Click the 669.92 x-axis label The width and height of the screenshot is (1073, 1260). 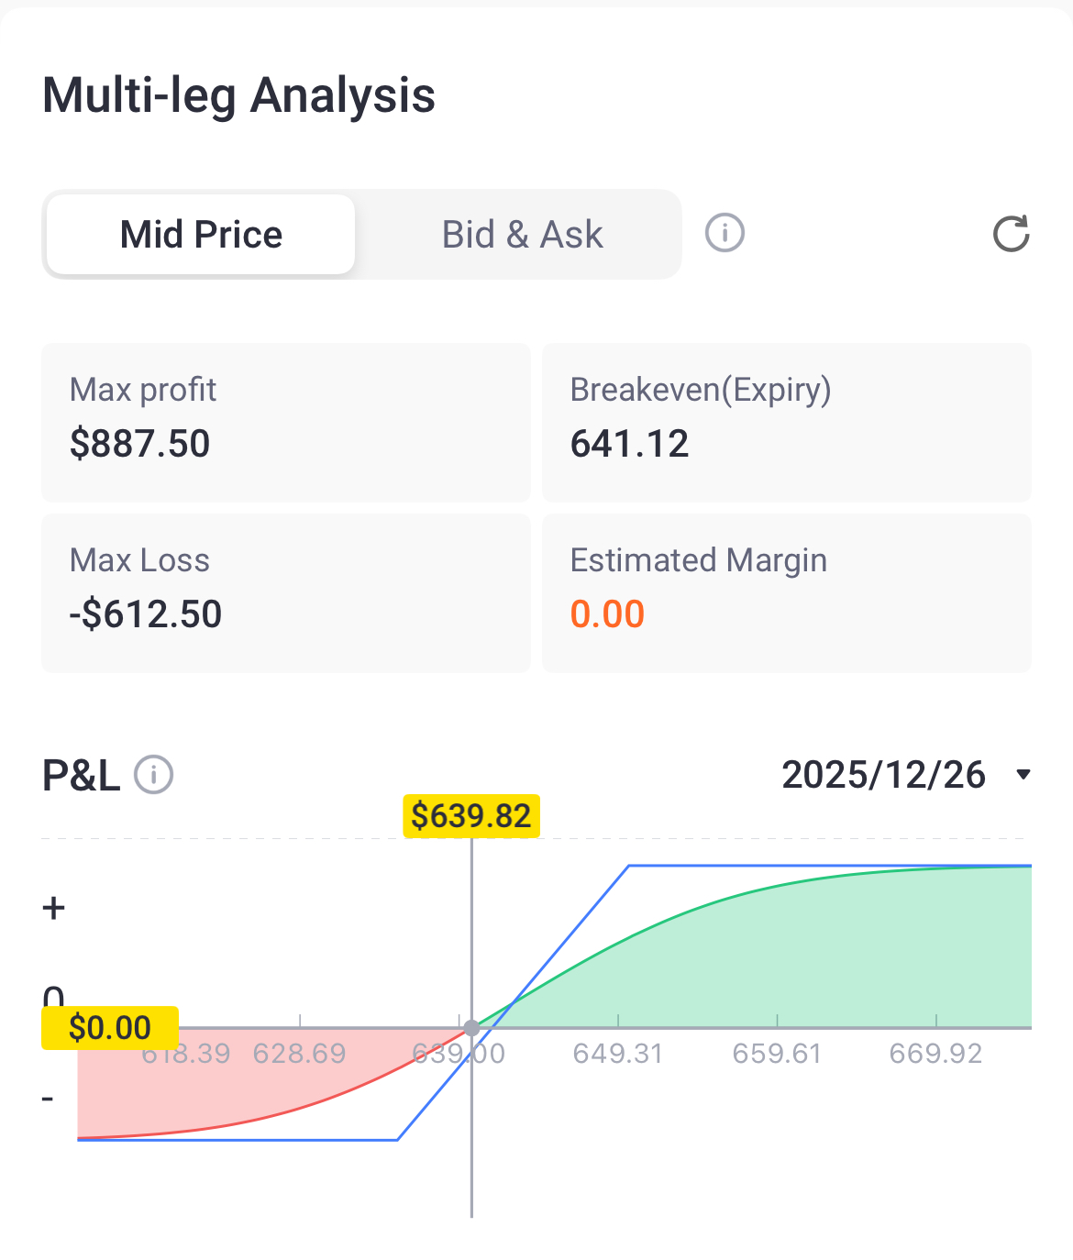[935, 1054]
